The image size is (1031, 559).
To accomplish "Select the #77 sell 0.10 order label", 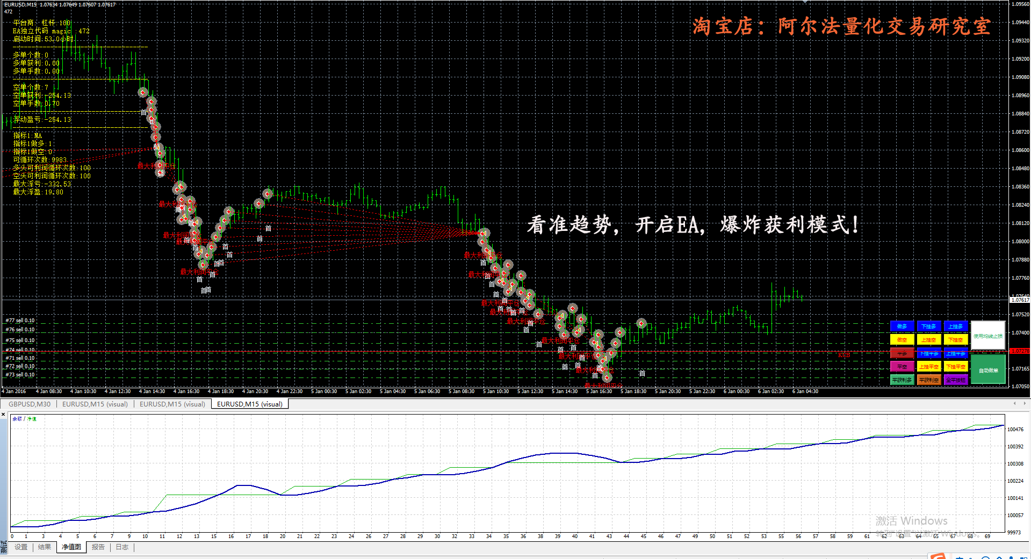I will 20,321.
